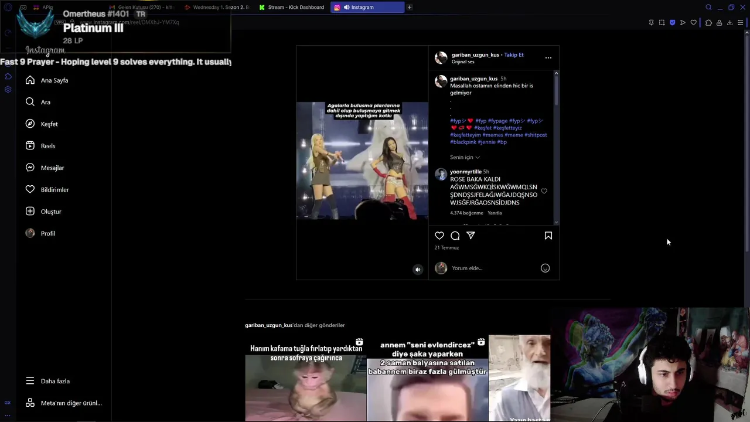Image resolution: width=750 pixels, height=422 pixels.
Task: Click Orijinal ses audio link
Action: 463,62
